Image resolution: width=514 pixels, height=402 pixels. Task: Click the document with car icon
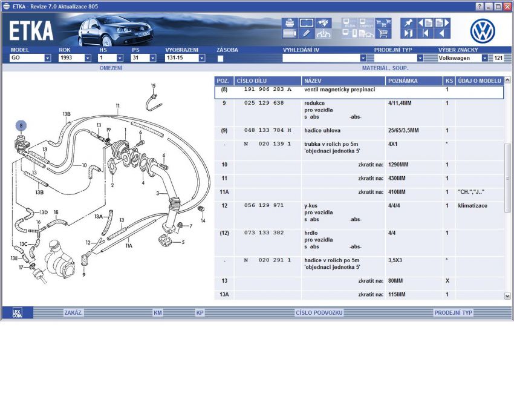click(366, 33)
